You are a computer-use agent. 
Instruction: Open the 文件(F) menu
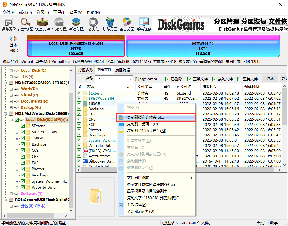pos(8,12)
